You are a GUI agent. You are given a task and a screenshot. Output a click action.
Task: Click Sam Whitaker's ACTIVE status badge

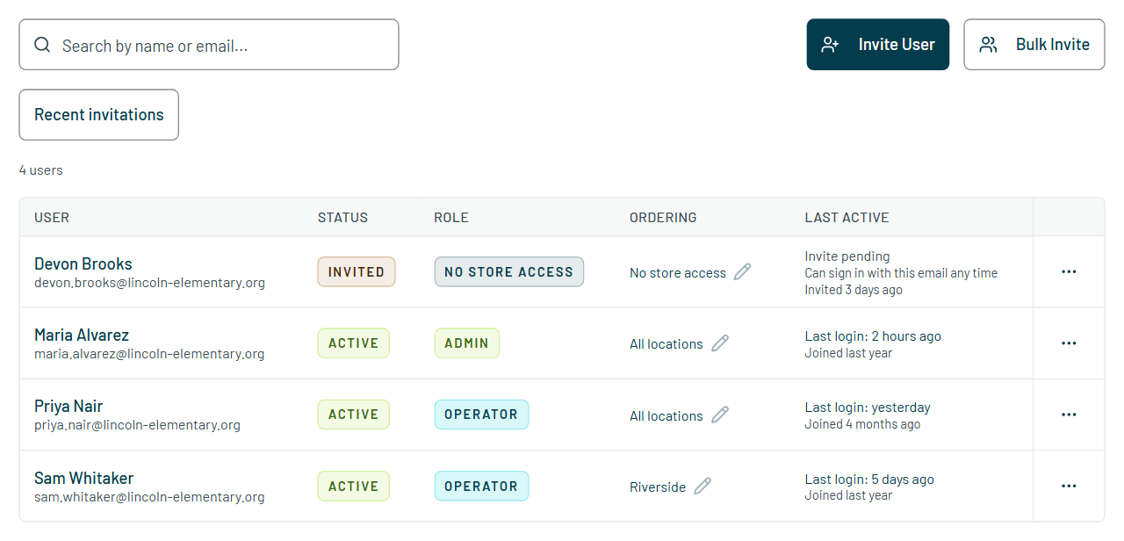tap(354, 486)
